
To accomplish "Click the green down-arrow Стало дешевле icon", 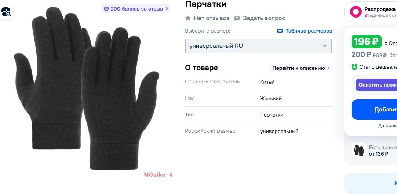I will pyautogui.click(x=354, y=67).
